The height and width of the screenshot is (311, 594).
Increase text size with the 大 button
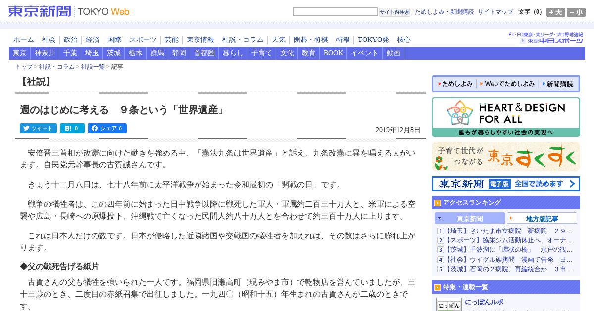(x=555, y=12)
